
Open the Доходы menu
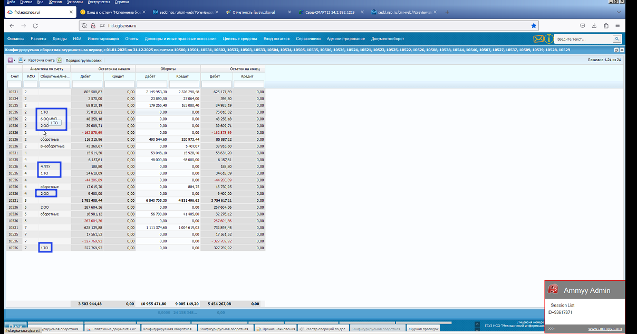(60, 39)
